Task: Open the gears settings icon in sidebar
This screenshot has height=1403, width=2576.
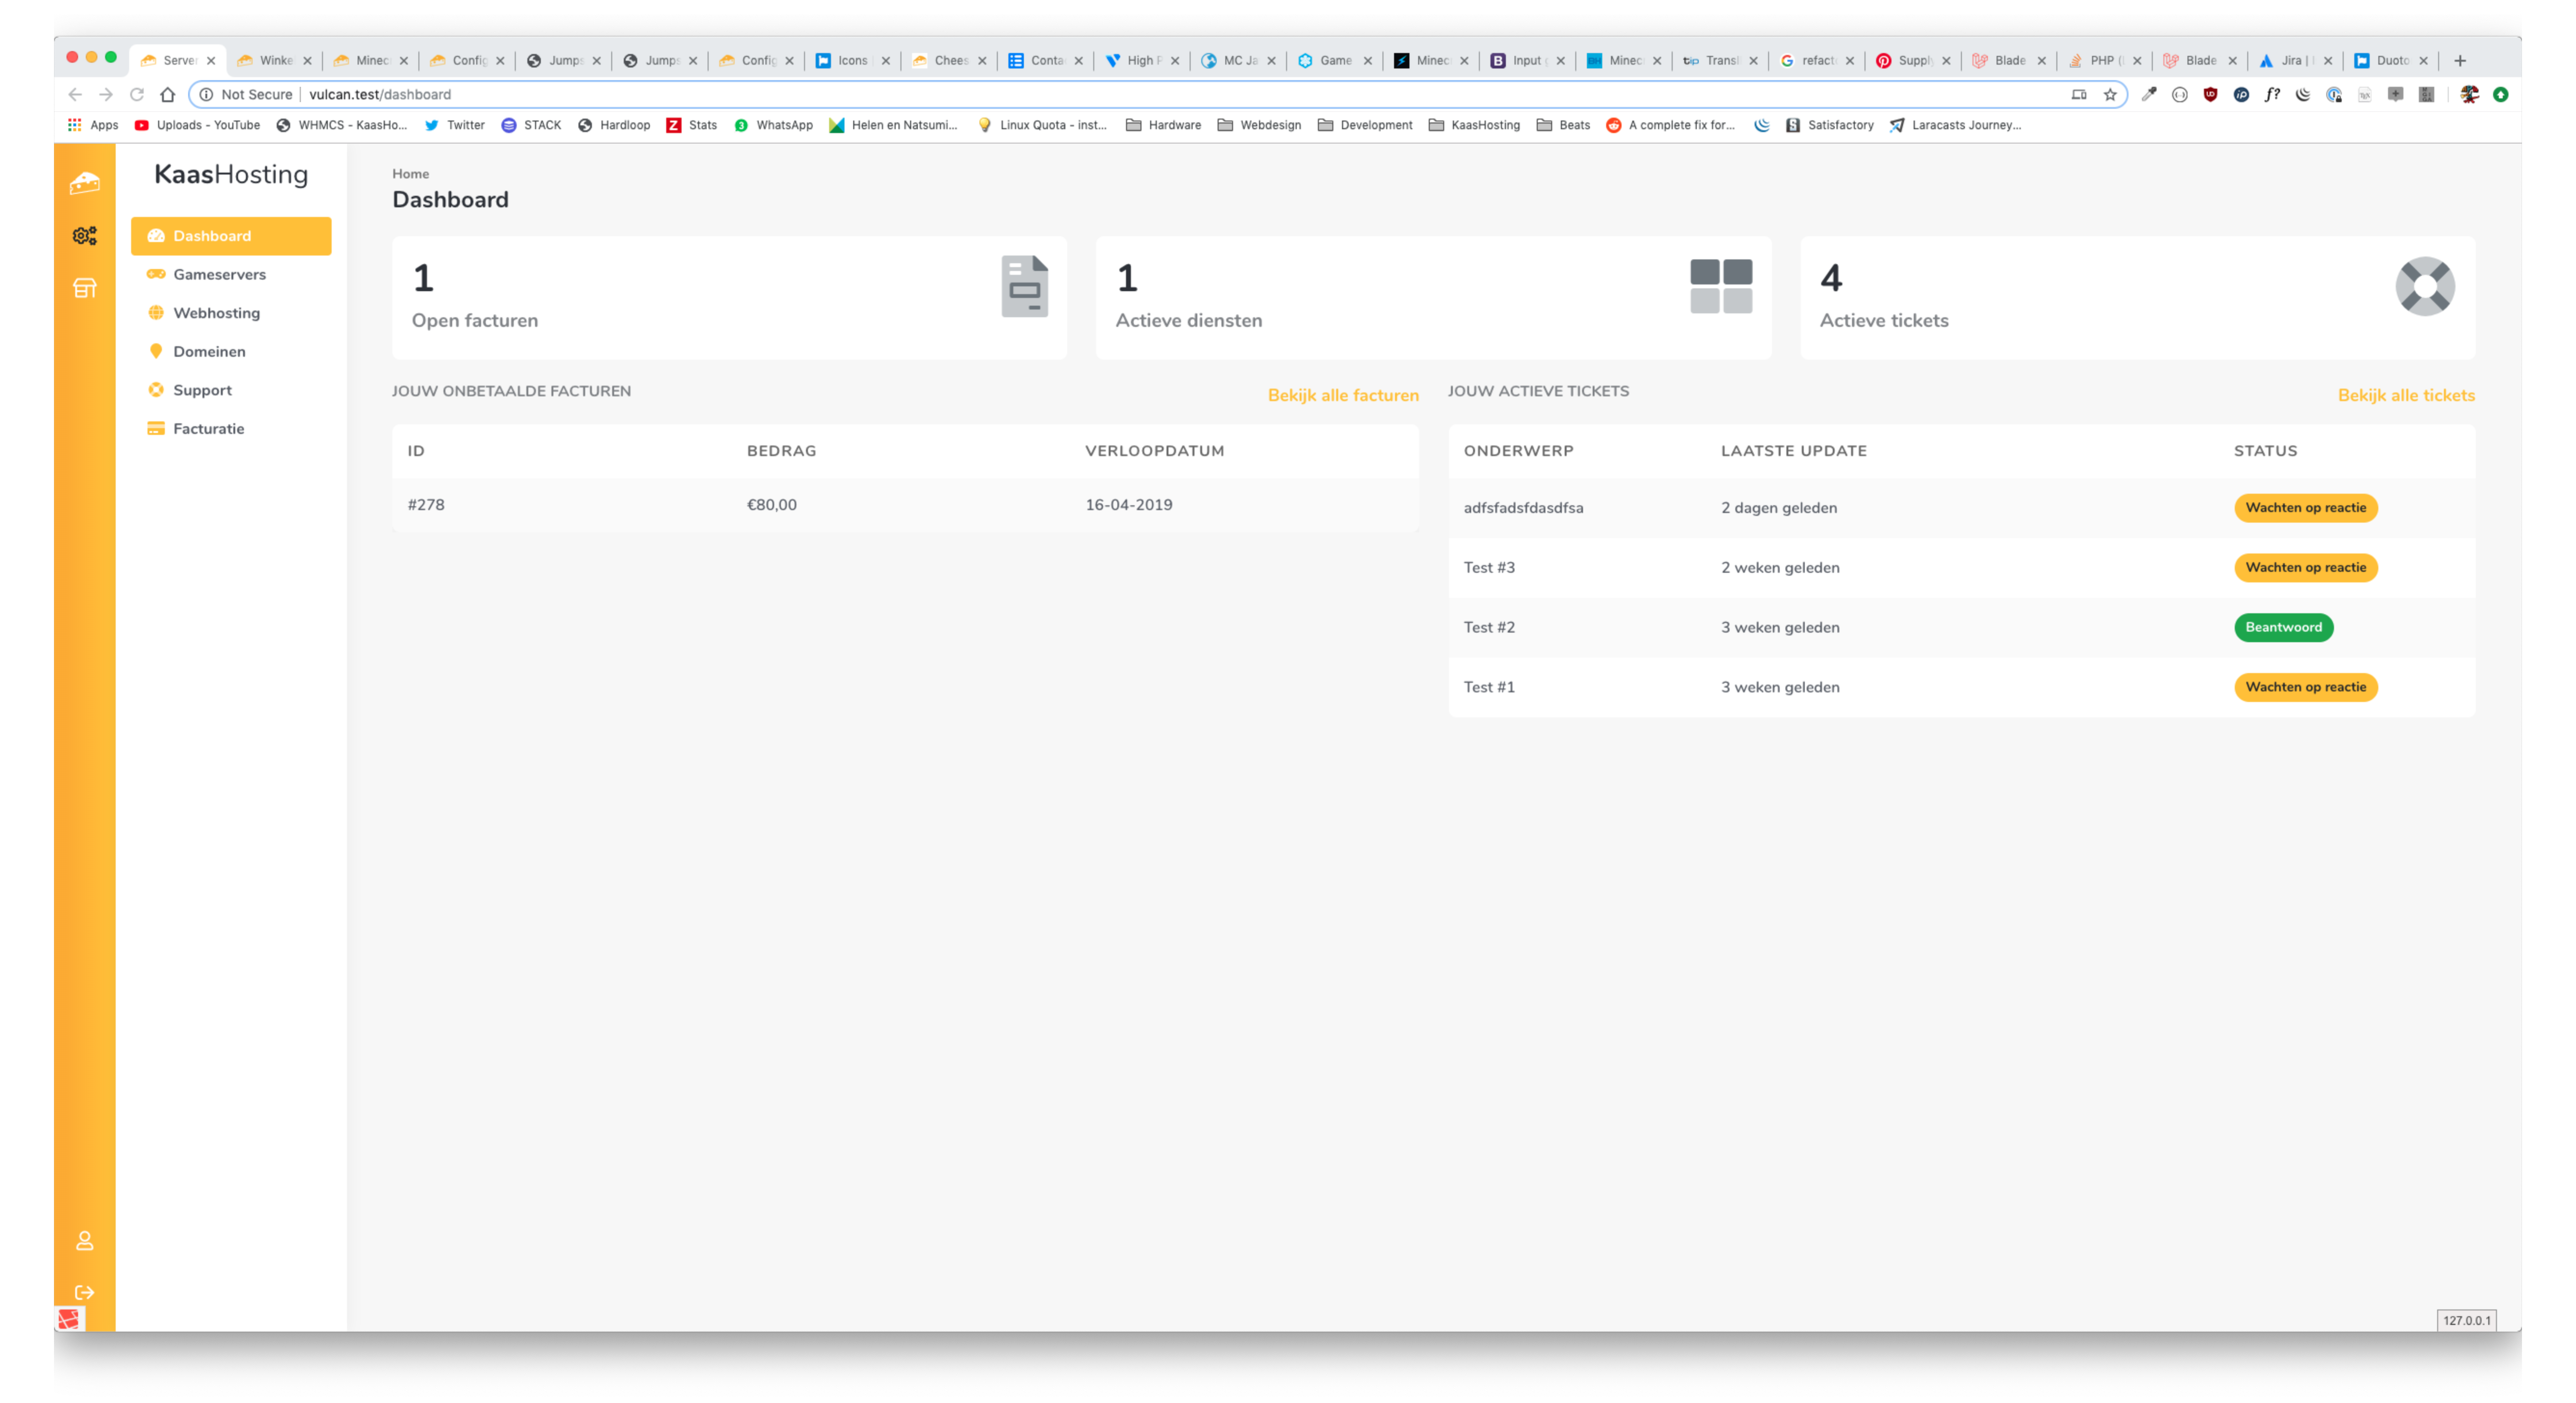Action: [x=85, y=236]
